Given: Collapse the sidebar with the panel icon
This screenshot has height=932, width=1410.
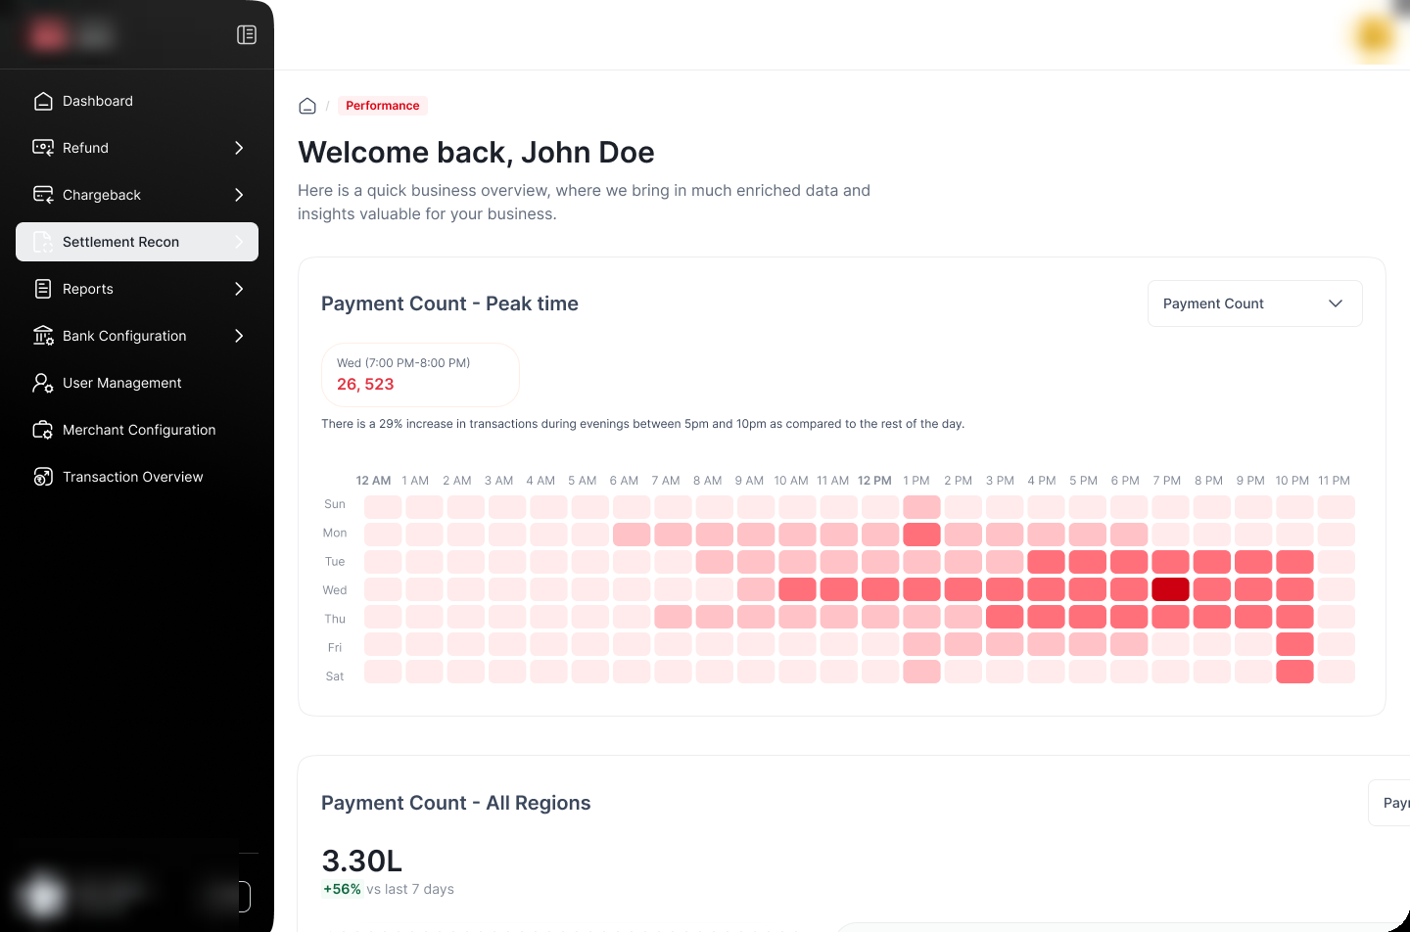Looking at the screenshot, I should click(247, 35).
